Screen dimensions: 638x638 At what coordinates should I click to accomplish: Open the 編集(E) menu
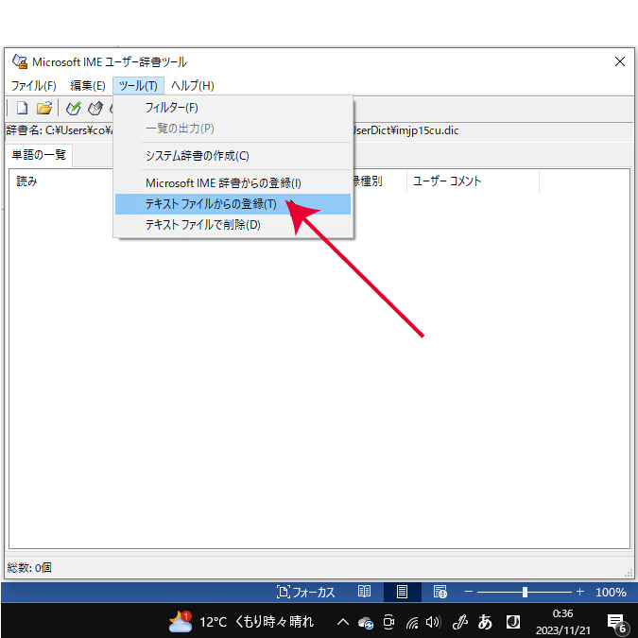point(88,86)
